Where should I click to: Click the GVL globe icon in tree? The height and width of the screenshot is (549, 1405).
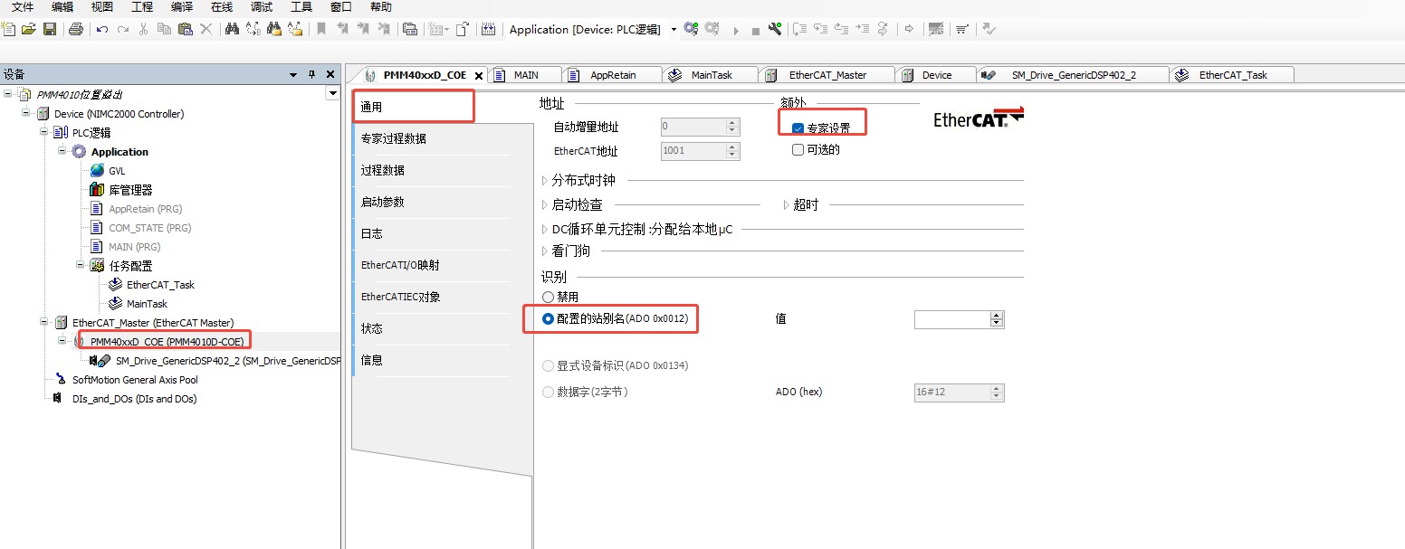97,171
